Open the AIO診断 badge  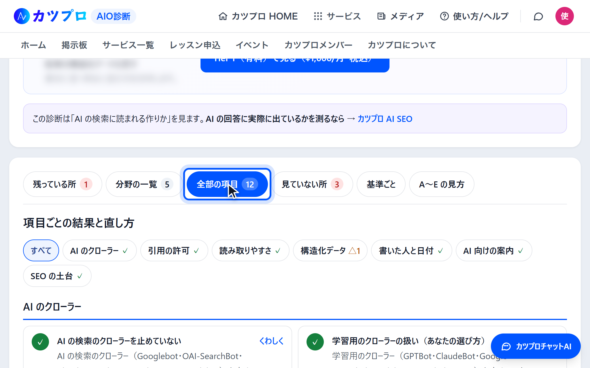[x=114, y=16]
